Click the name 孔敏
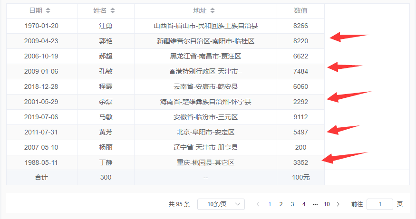The width and height of the screenshot is (416, 219). pyautogui.click(x=106, y=71)
